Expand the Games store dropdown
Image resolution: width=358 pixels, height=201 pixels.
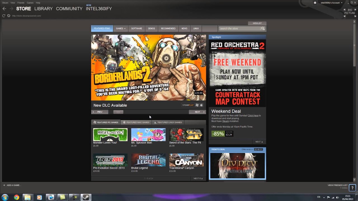point(121,28)
